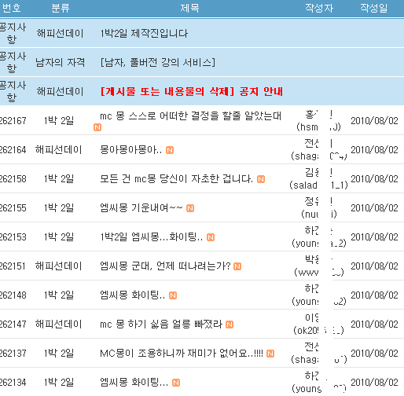Click the N icon after 모든 건 mc몽 당신이 자초한 겁니다.
The width and height of the screenshot is (404, 396).
point(261,179)
